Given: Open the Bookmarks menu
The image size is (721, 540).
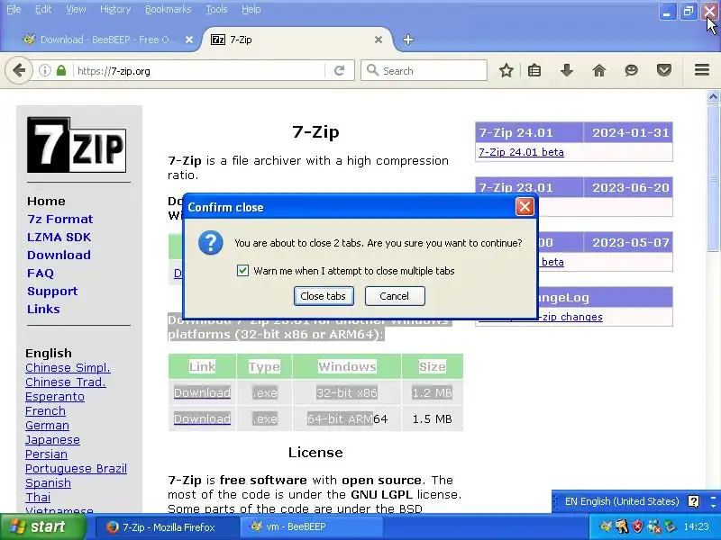Looking at the screenshot, I should 168,9.
